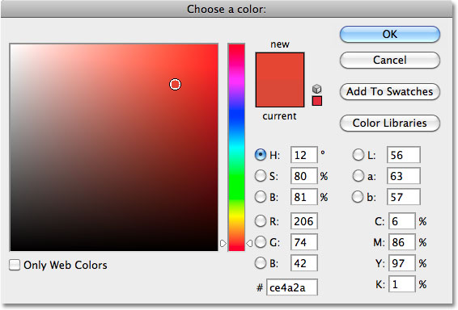Click the H field showing 12
Viewport: 458px width, 310px height.
point(303,155)
